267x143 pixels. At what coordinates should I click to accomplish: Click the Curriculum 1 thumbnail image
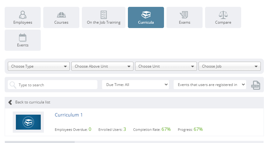(x=28, y=122)
